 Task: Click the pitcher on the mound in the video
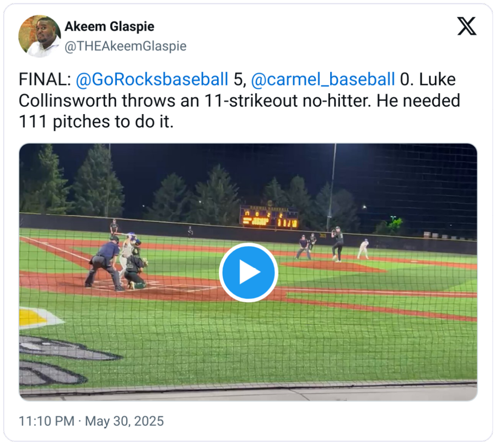click(x=337, y=244)
